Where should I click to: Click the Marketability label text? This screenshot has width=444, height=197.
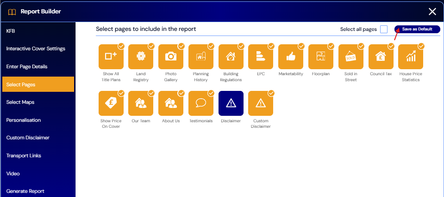coord(291,74)
